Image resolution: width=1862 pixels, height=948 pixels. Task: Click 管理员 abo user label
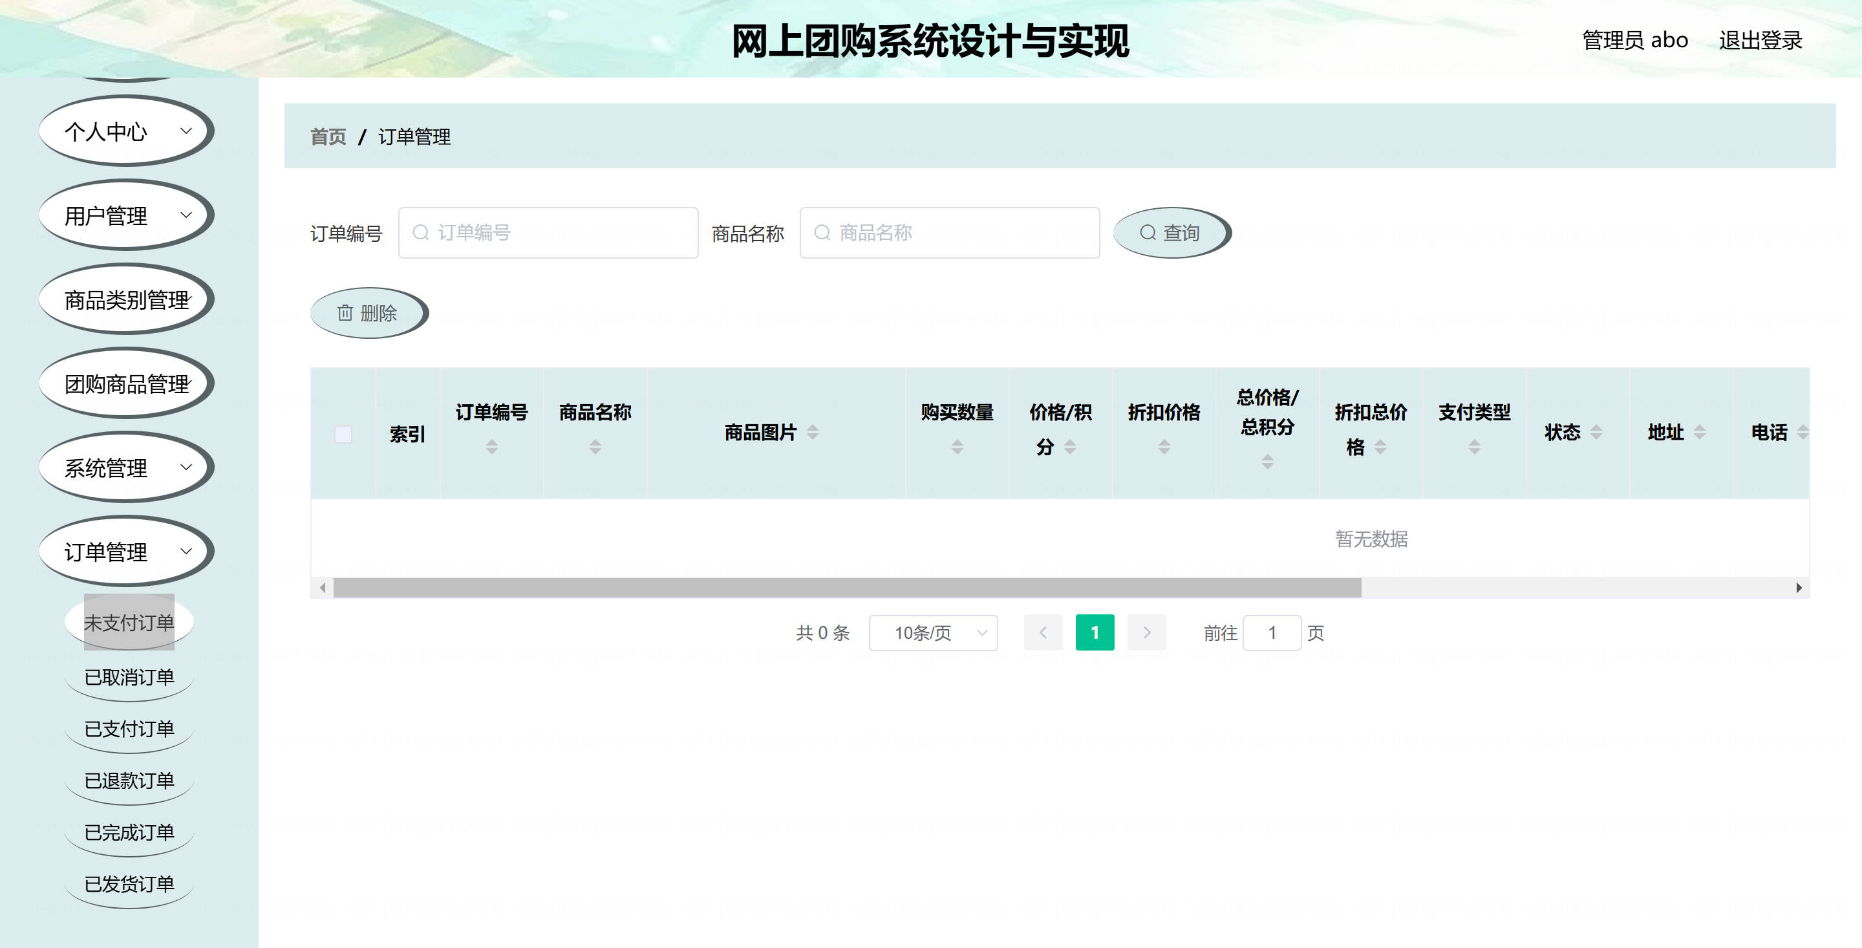1635,40
